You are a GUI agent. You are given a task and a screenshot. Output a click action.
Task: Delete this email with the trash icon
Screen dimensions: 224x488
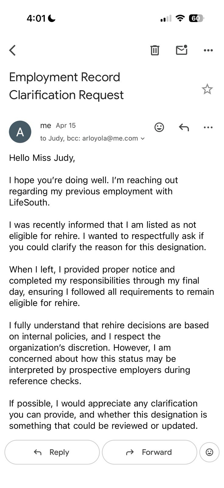tap(155, 50)
